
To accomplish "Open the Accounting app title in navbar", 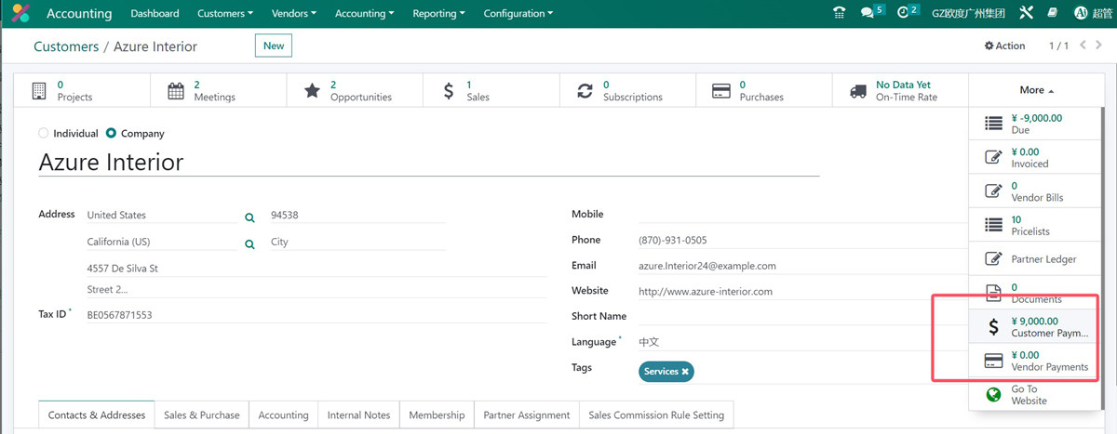I will (79, 13).
